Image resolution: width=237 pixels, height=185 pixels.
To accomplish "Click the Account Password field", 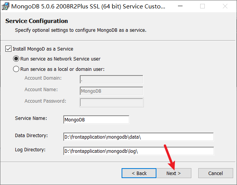I will point(112,102).
